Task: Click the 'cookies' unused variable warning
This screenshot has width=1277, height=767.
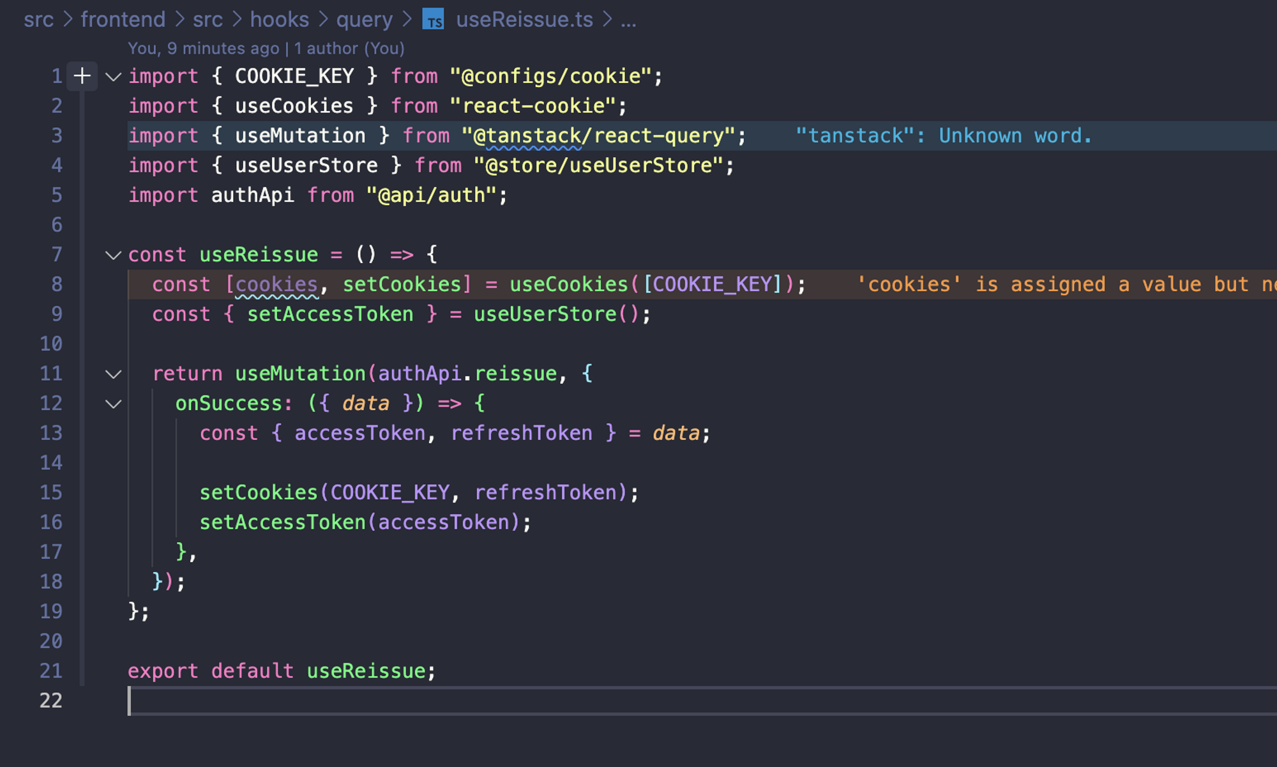Action: tap(1060, 285)
